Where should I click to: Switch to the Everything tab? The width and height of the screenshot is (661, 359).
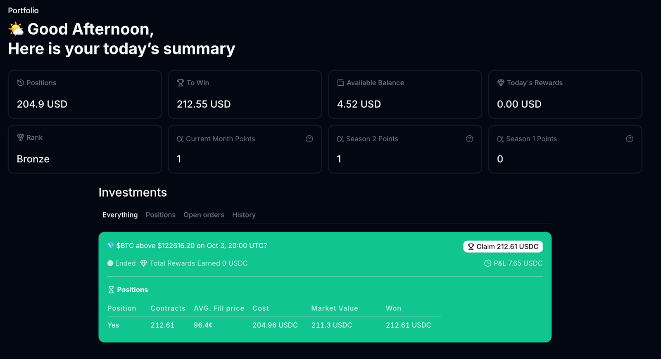click(120, 215)
